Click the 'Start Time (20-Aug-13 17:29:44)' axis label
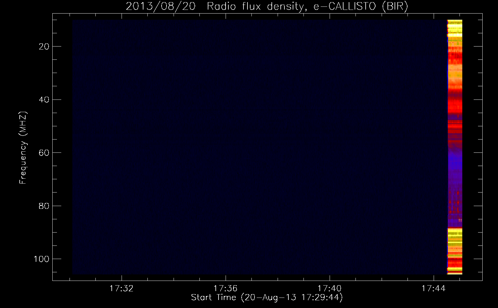The height and width of the screenshot is (308, 498). tap(267, 298)
